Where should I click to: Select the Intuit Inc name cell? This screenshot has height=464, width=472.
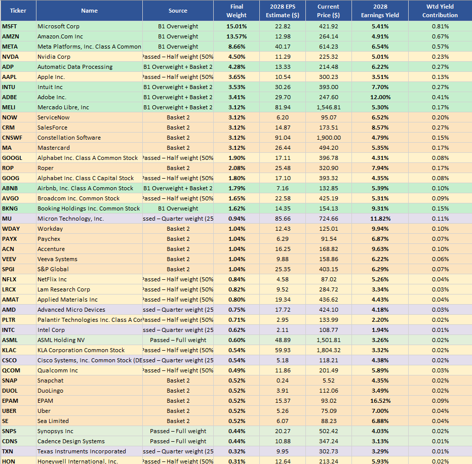(x=89, y=87)
